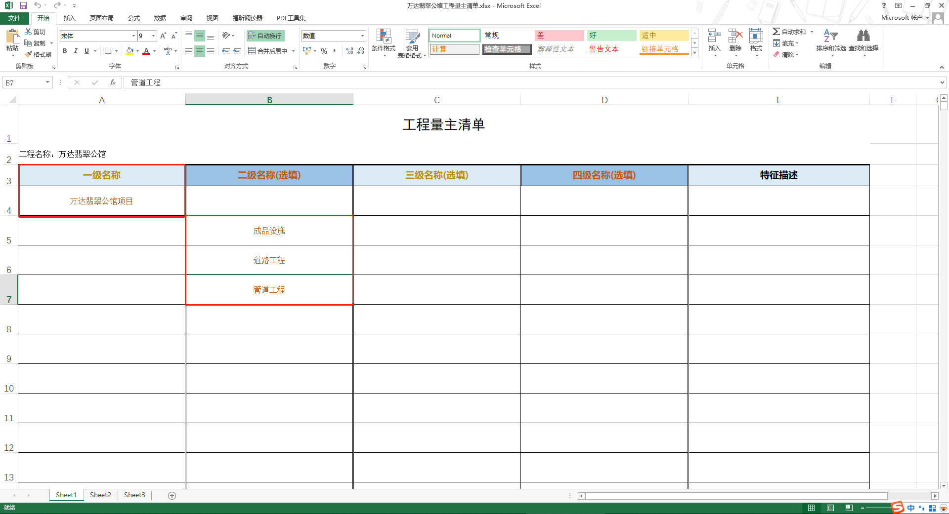Image resolution: width=949 pixels, height=514 pixels.
Task: Decrease the font size with the smaller A icon
Action: 174,36
